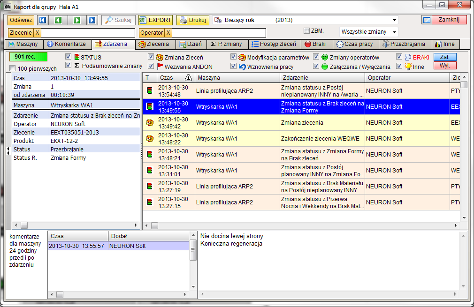Screen dimensions: 474x307
Task: Clear Operator filter with X
Action: point(168,33)
